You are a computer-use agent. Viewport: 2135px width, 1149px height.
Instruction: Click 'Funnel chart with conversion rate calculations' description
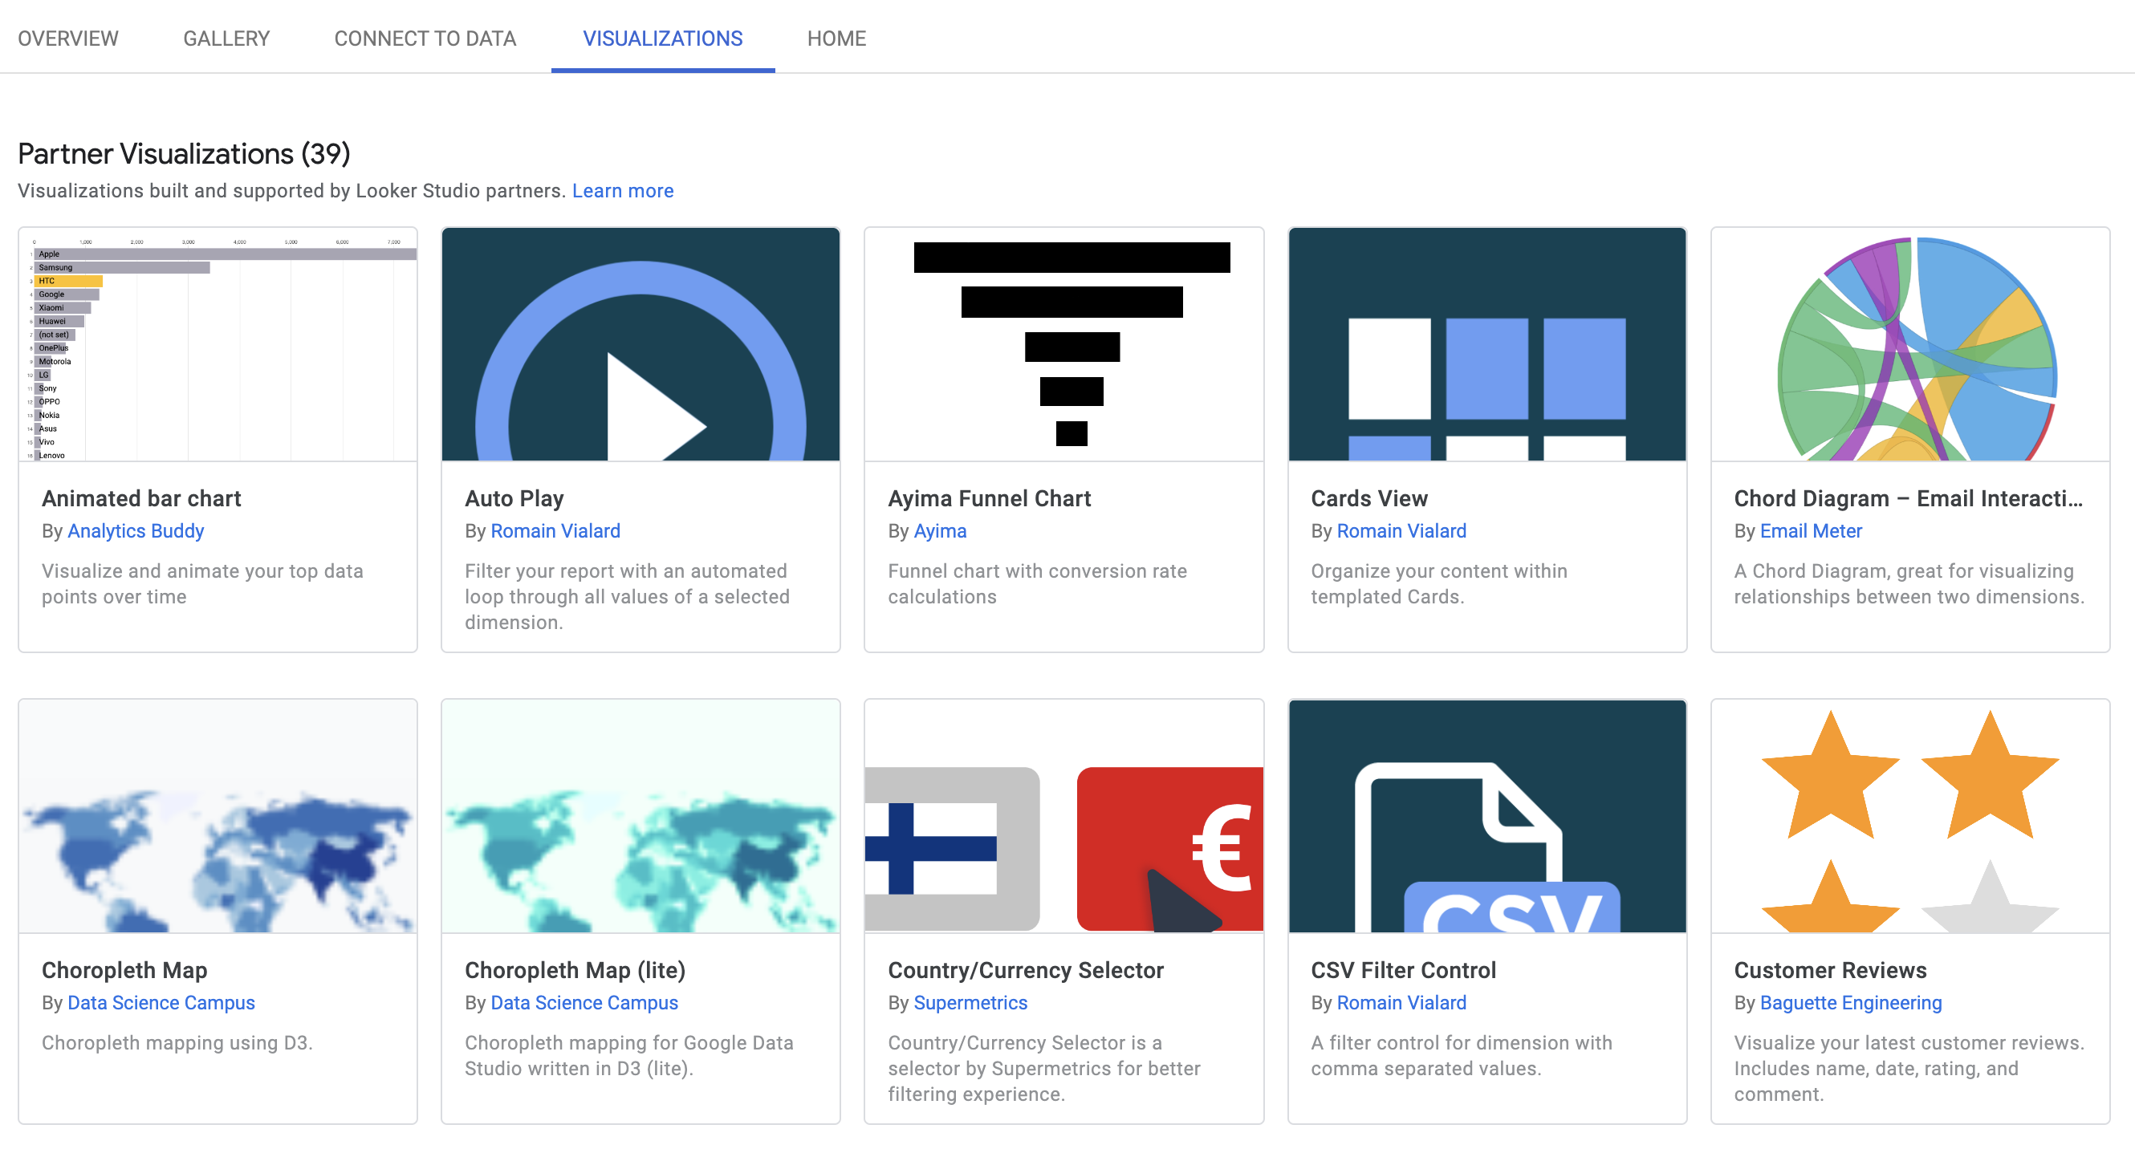click(x=1037, y=583)
